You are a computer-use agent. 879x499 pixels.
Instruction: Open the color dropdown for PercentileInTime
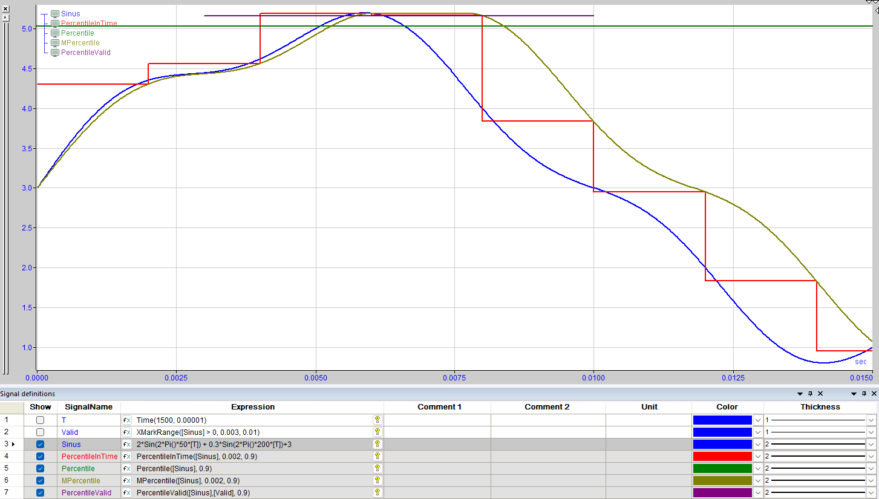(757, 456)
